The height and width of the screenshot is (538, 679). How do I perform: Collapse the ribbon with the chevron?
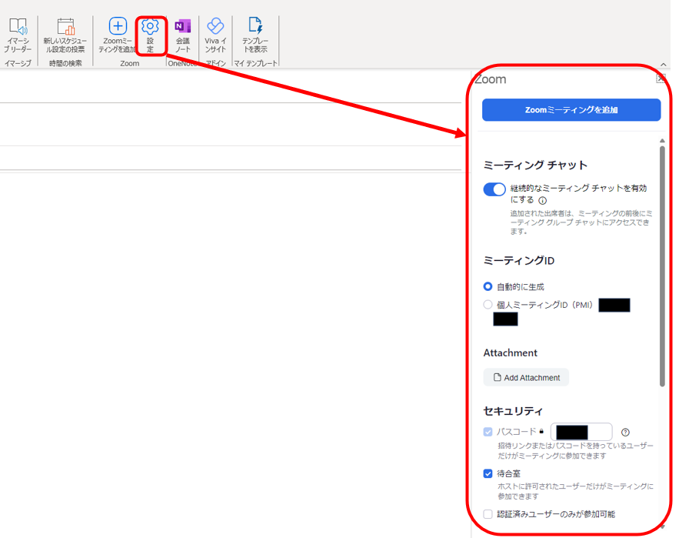(663, 64)
